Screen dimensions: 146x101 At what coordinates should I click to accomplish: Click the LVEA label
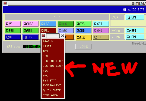(115, 17)
